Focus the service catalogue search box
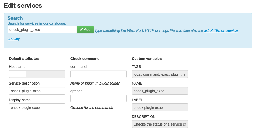 (42, 30)
